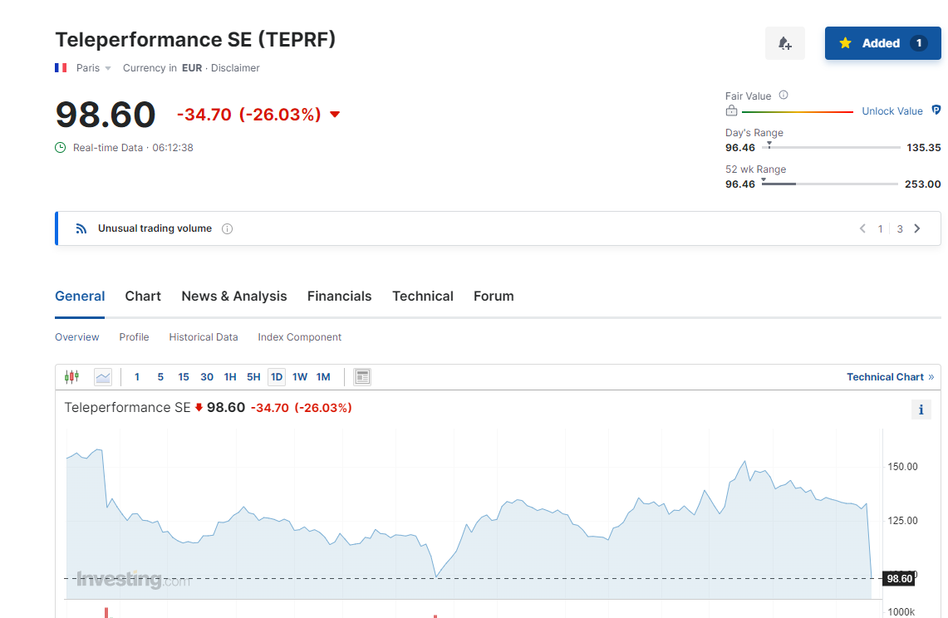
Task: Switch to the News & Analysis tab
Action: coord(233,297)
